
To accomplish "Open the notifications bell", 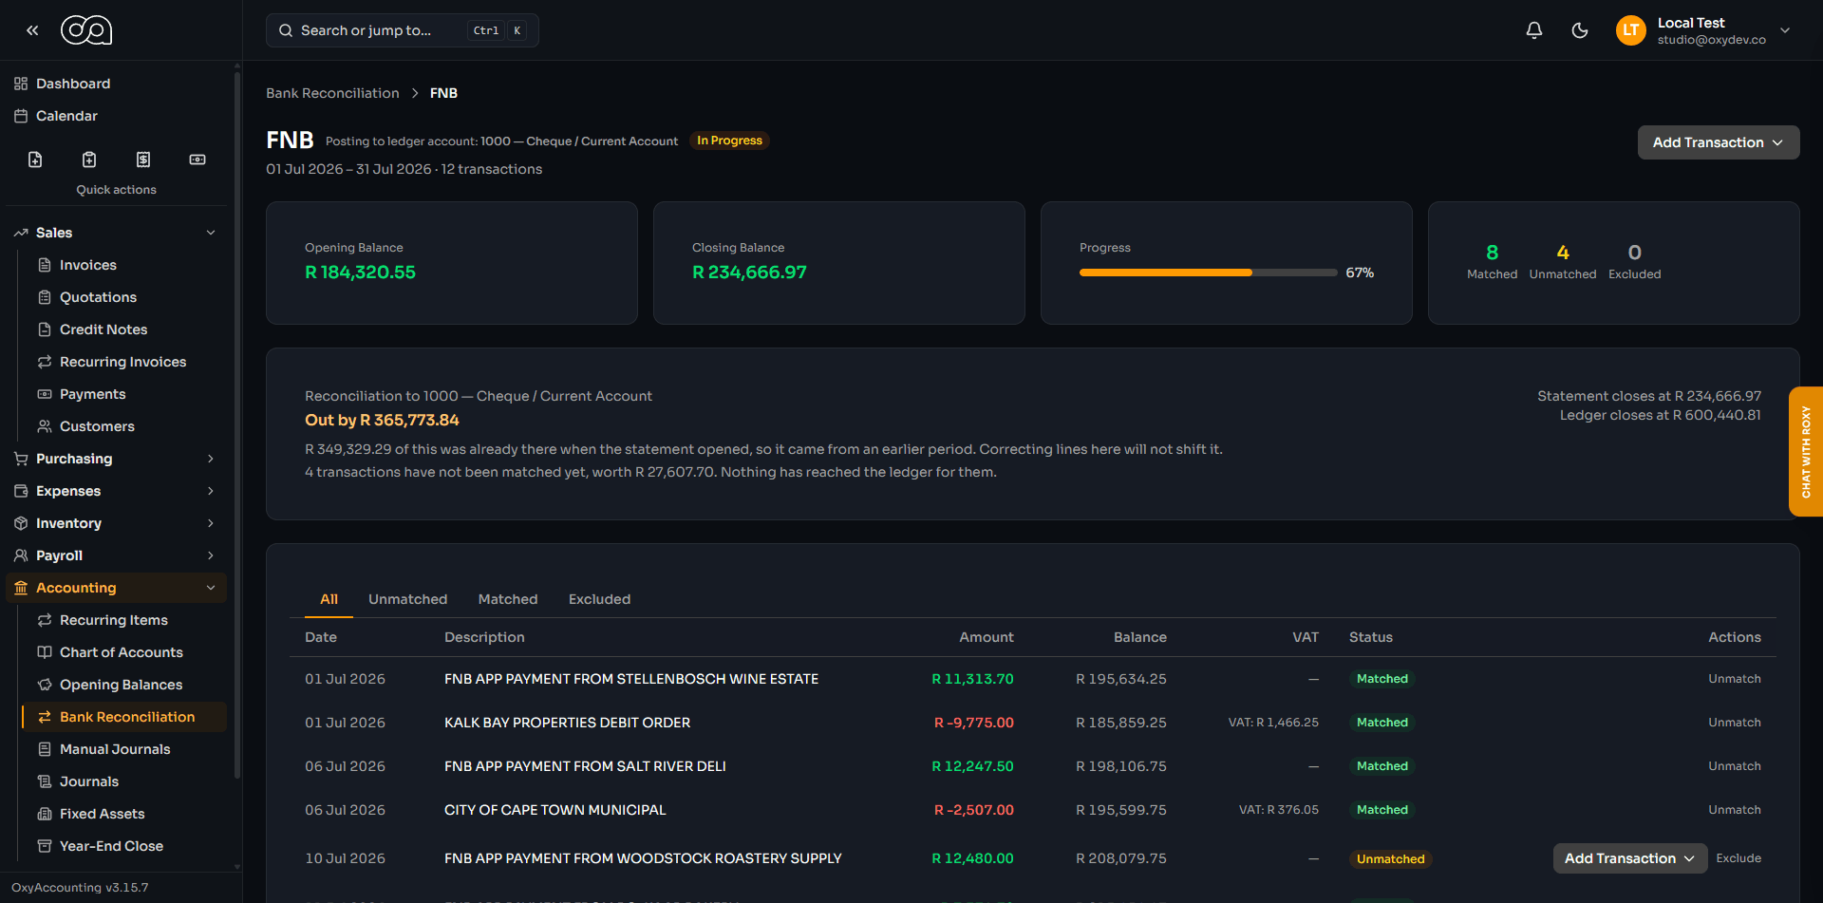I will pyautogui.click(x=1534, y=30).
